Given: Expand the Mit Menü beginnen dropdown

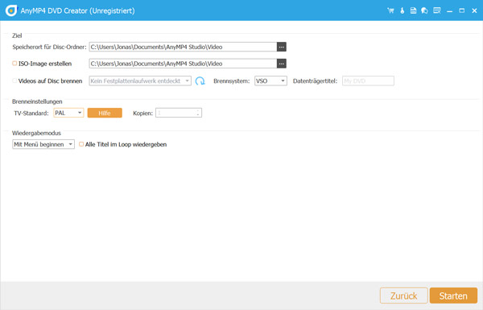Looking at the screenshot, I should pyautogui.click(x=43, y=144).
